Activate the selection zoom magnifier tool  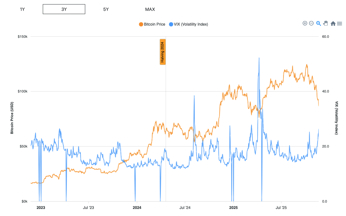tap(318, 23)
